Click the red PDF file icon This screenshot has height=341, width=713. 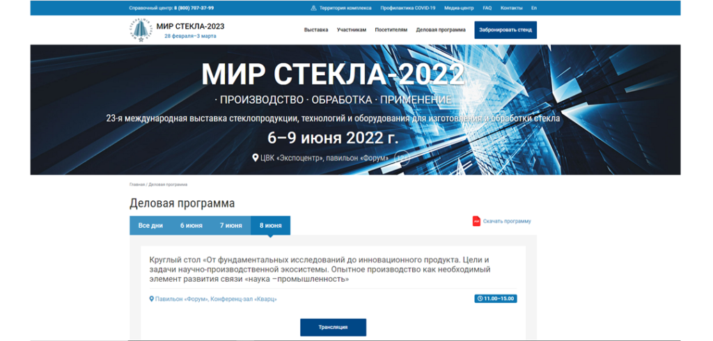tap(476, 221)
